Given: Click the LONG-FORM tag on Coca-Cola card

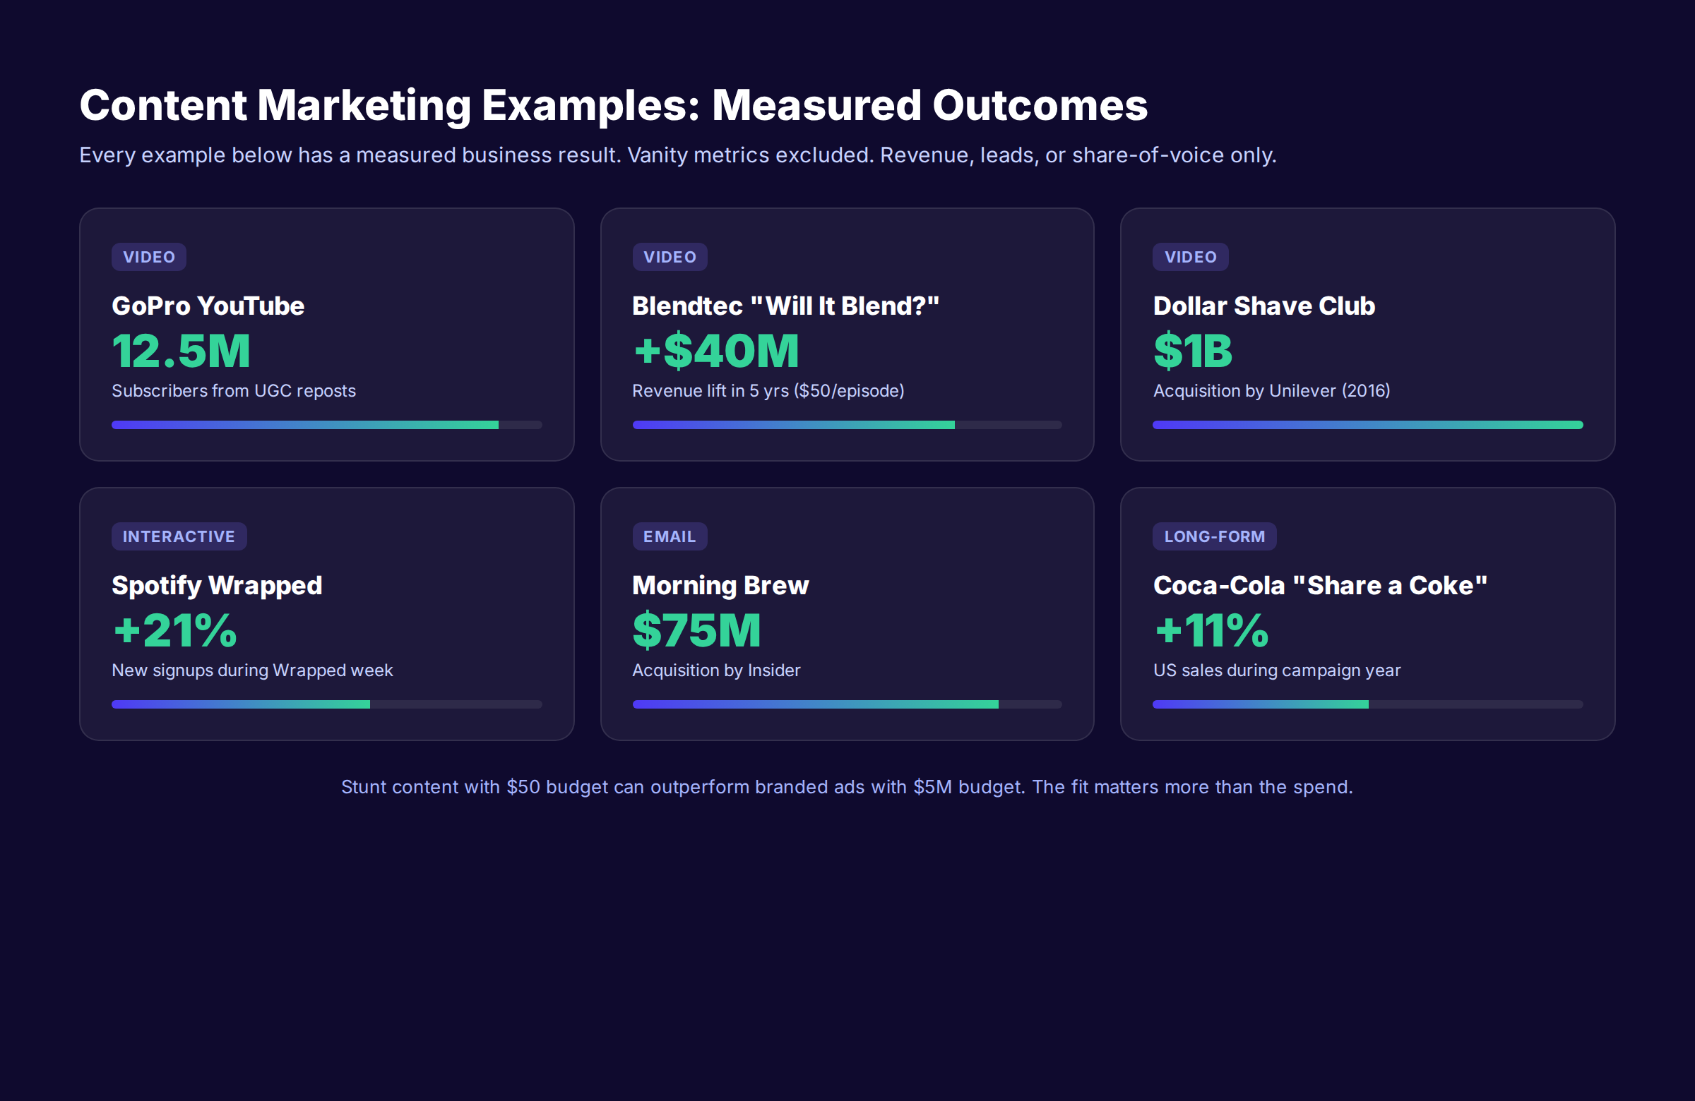Looking at the screenshot, I should [x=1214, y=536].
